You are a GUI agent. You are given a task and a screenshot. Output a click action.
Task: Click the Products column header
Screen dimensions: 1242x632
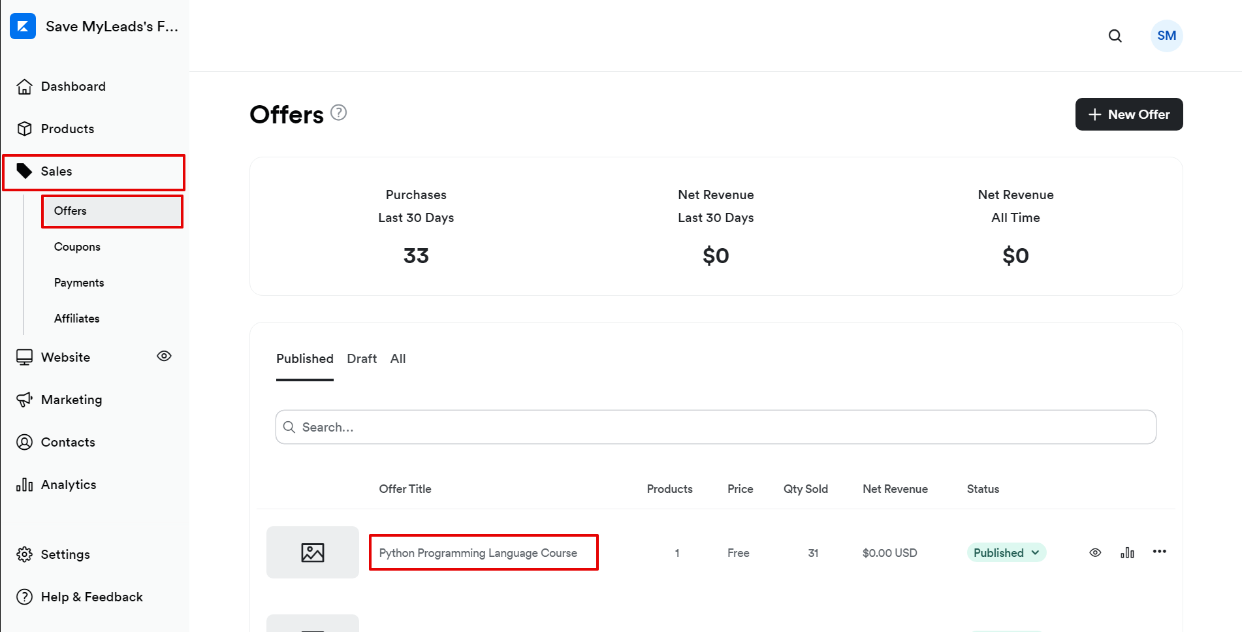click(x=669, y=489)
